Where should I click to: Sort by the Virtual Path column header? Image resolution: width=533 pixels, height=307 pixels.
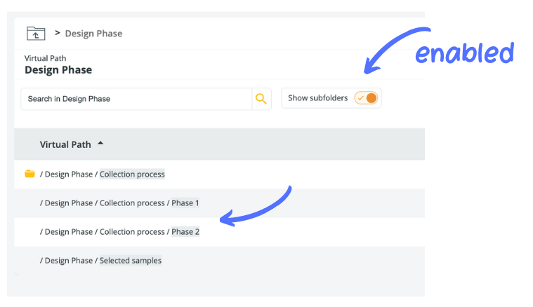pyautogui.click(x=65, y=144)
